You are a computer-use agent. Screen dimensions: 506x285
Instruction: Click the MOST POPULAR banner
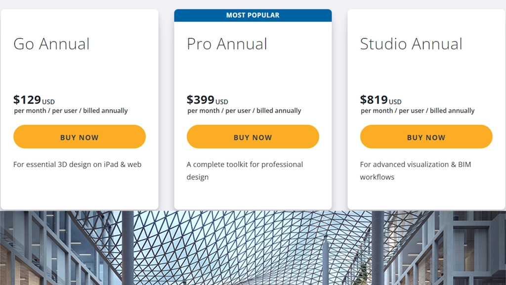(x=253, y=15)
